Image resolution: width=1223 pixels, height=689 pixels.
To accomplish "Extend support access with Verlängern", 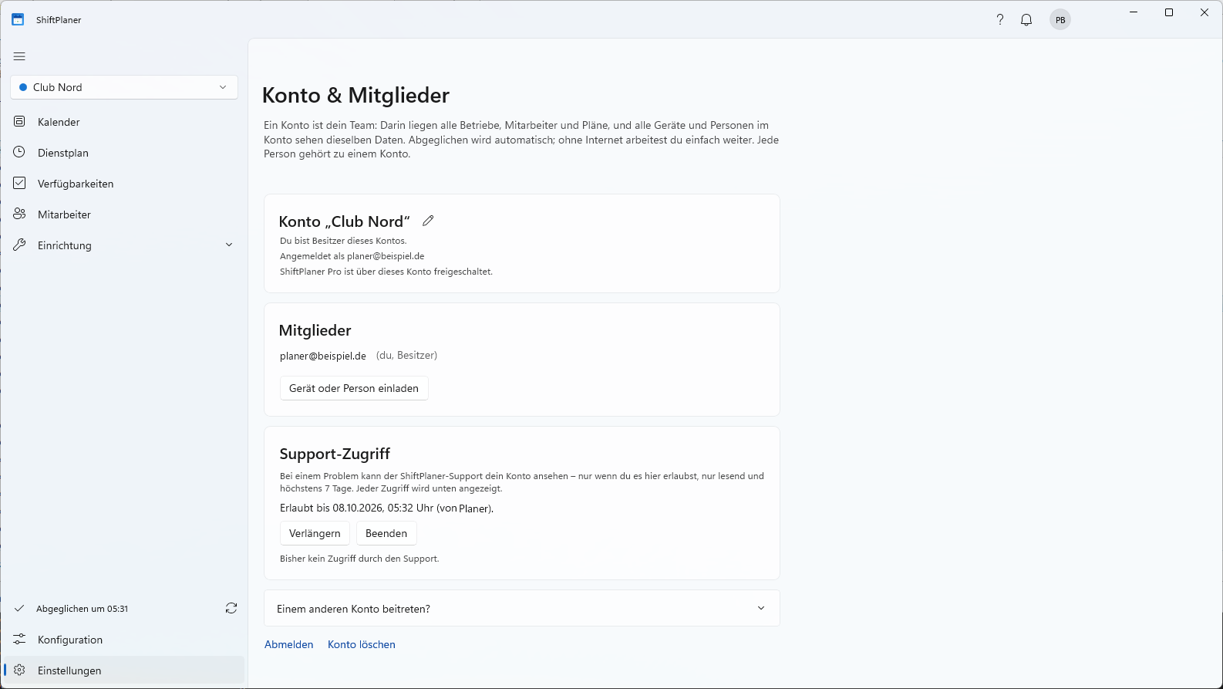I will (x=315, y=533).
